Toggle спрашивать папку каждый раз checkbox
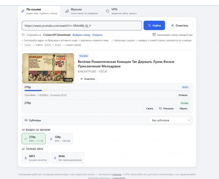219x179 pixels. (x=154, y=34)
